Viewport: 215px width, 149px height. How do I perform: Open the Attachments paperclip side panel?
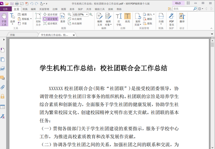(x=3, y=87)
